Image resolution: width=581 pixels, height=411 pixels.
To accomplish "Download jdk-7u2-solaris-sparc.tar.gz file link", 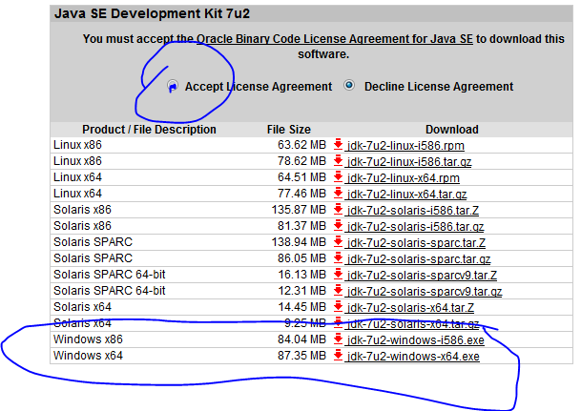I will coord(418,259).
